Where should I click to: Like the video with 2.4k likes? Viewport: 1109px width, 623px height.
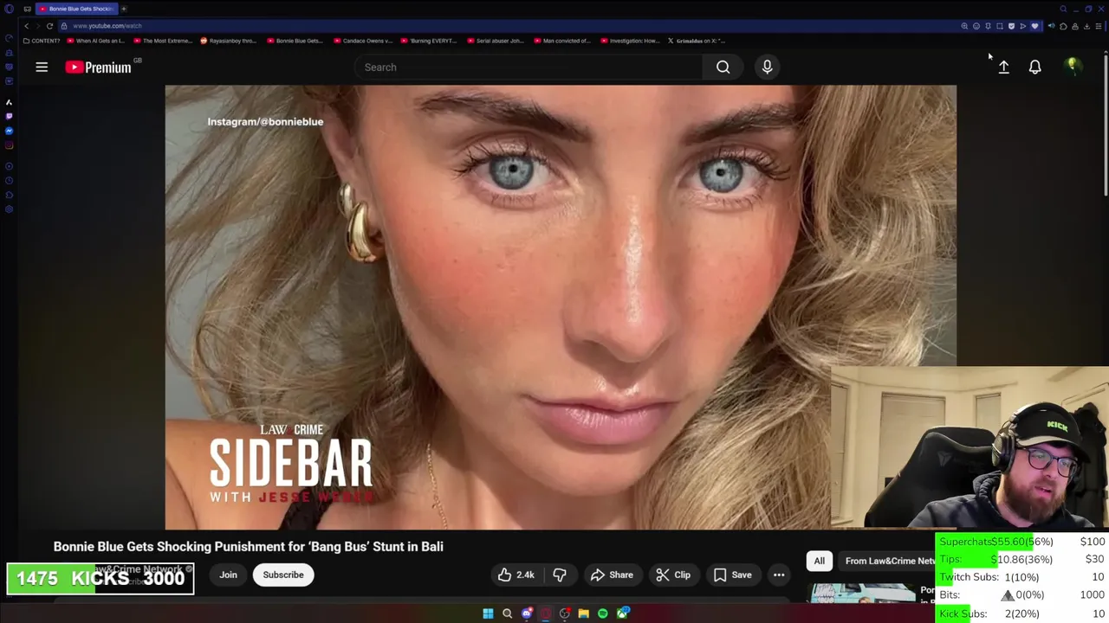coord(516,575)
